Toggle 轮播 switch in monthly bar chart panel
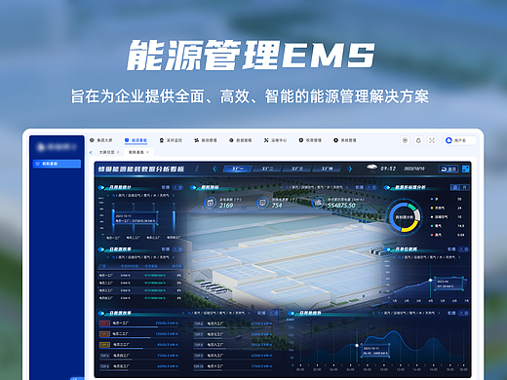507x380 pixels. tap(177, 187)
